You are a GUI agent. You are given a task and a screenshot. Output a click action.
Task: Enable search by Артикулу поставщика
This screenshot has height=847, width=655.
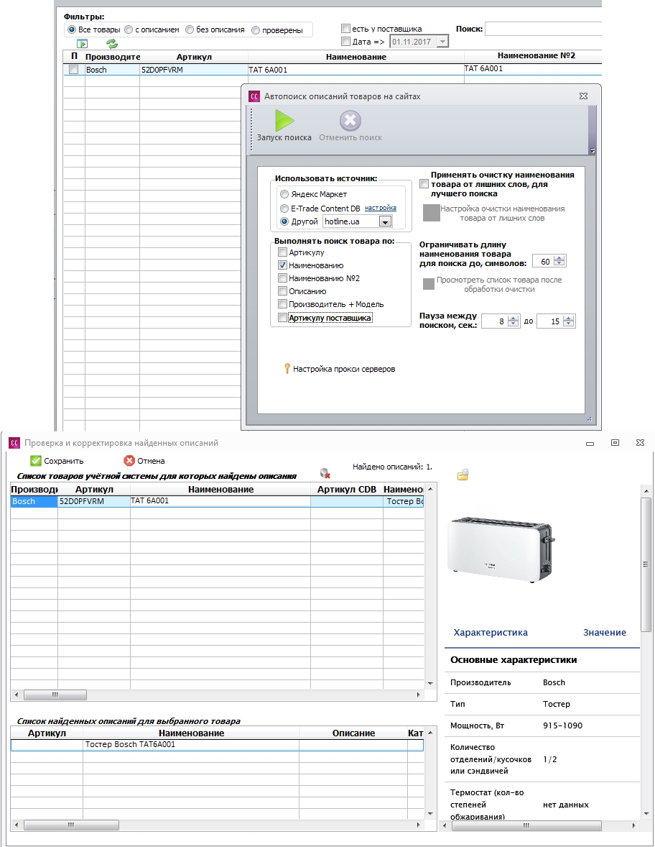click(282, 318)
